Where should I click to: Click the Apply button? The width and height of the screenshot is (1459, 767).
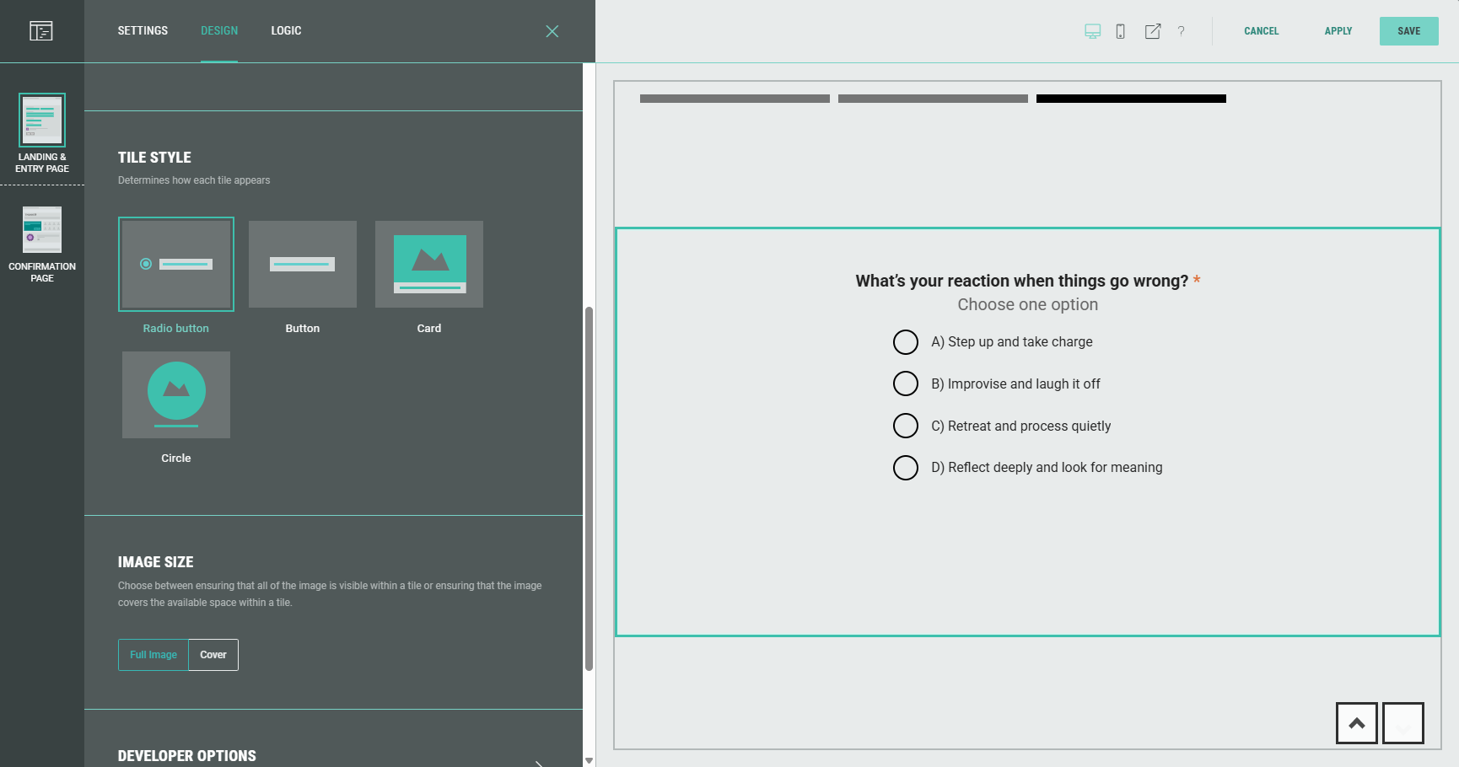(x=1338, y=31)
